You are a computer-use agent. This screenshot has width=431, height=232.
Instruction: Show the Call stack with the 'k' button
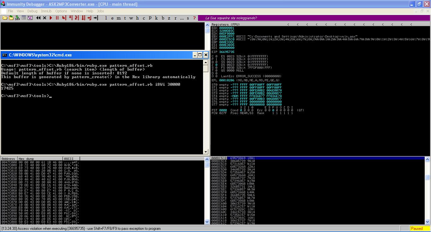click(x=156, y=18)
